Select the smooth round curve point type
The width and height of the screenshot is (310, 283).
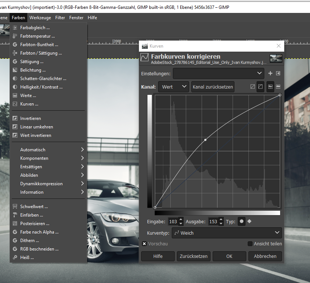pos(242,221)
